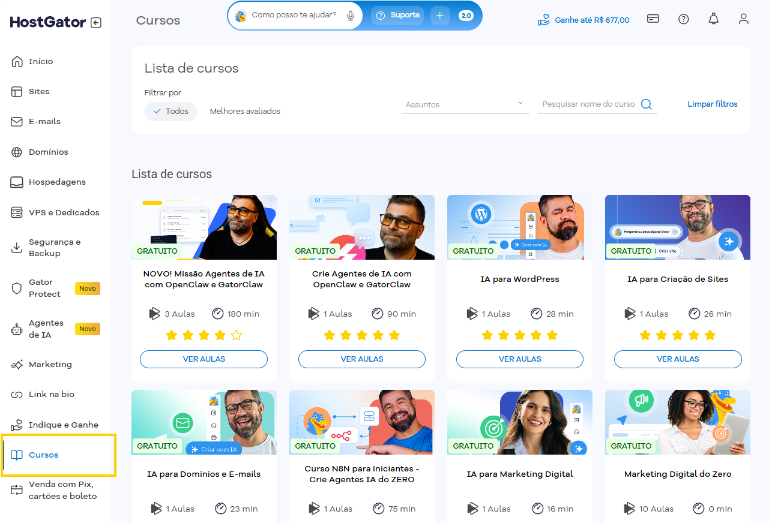Click the Novo badge next to Agentes de IA

point(88,329)
